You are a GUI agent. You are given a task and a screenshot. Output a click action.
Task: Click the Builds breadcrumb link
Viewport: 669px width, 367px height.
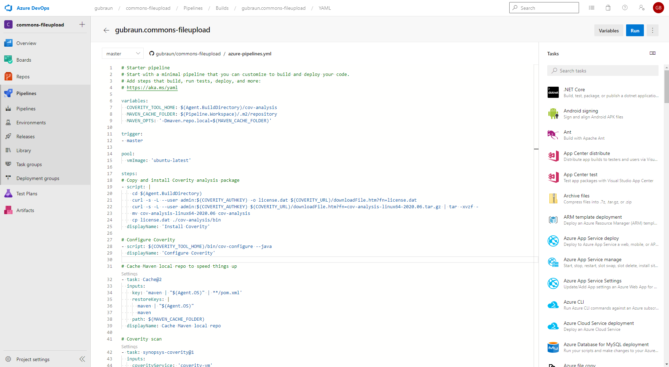click(222, 8)
